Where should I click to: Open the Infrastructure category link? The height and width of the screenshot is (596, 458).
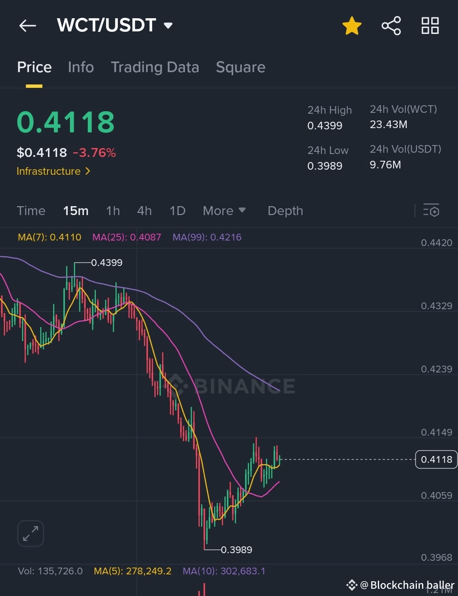(53, 171)
